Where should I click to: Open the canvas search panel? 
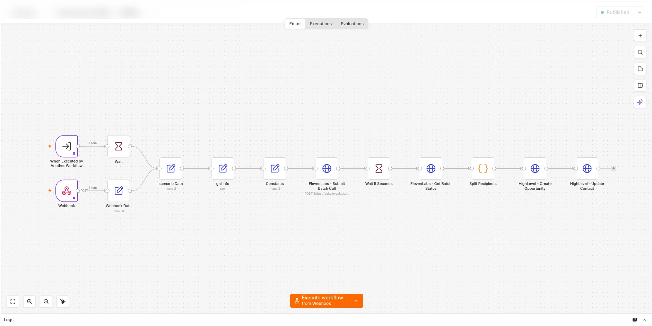640,52
